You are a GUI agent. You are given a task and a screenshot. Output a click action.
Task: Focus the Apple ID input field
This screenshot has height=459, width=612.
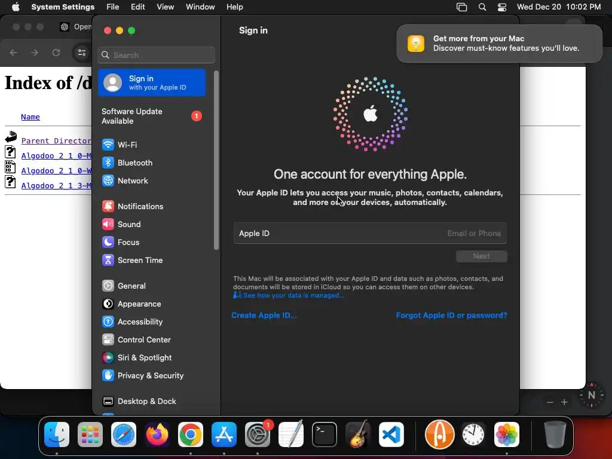click(x=370, y=234)
